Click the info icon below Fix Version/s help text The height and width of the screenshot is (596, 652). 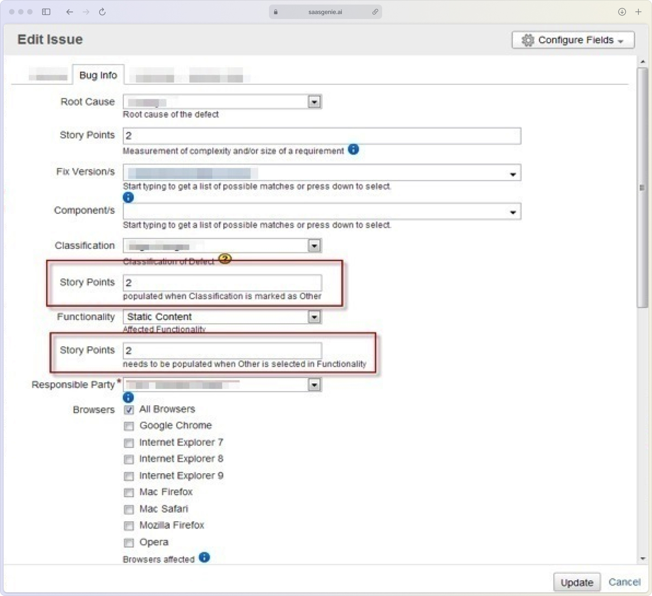(128, 197)
